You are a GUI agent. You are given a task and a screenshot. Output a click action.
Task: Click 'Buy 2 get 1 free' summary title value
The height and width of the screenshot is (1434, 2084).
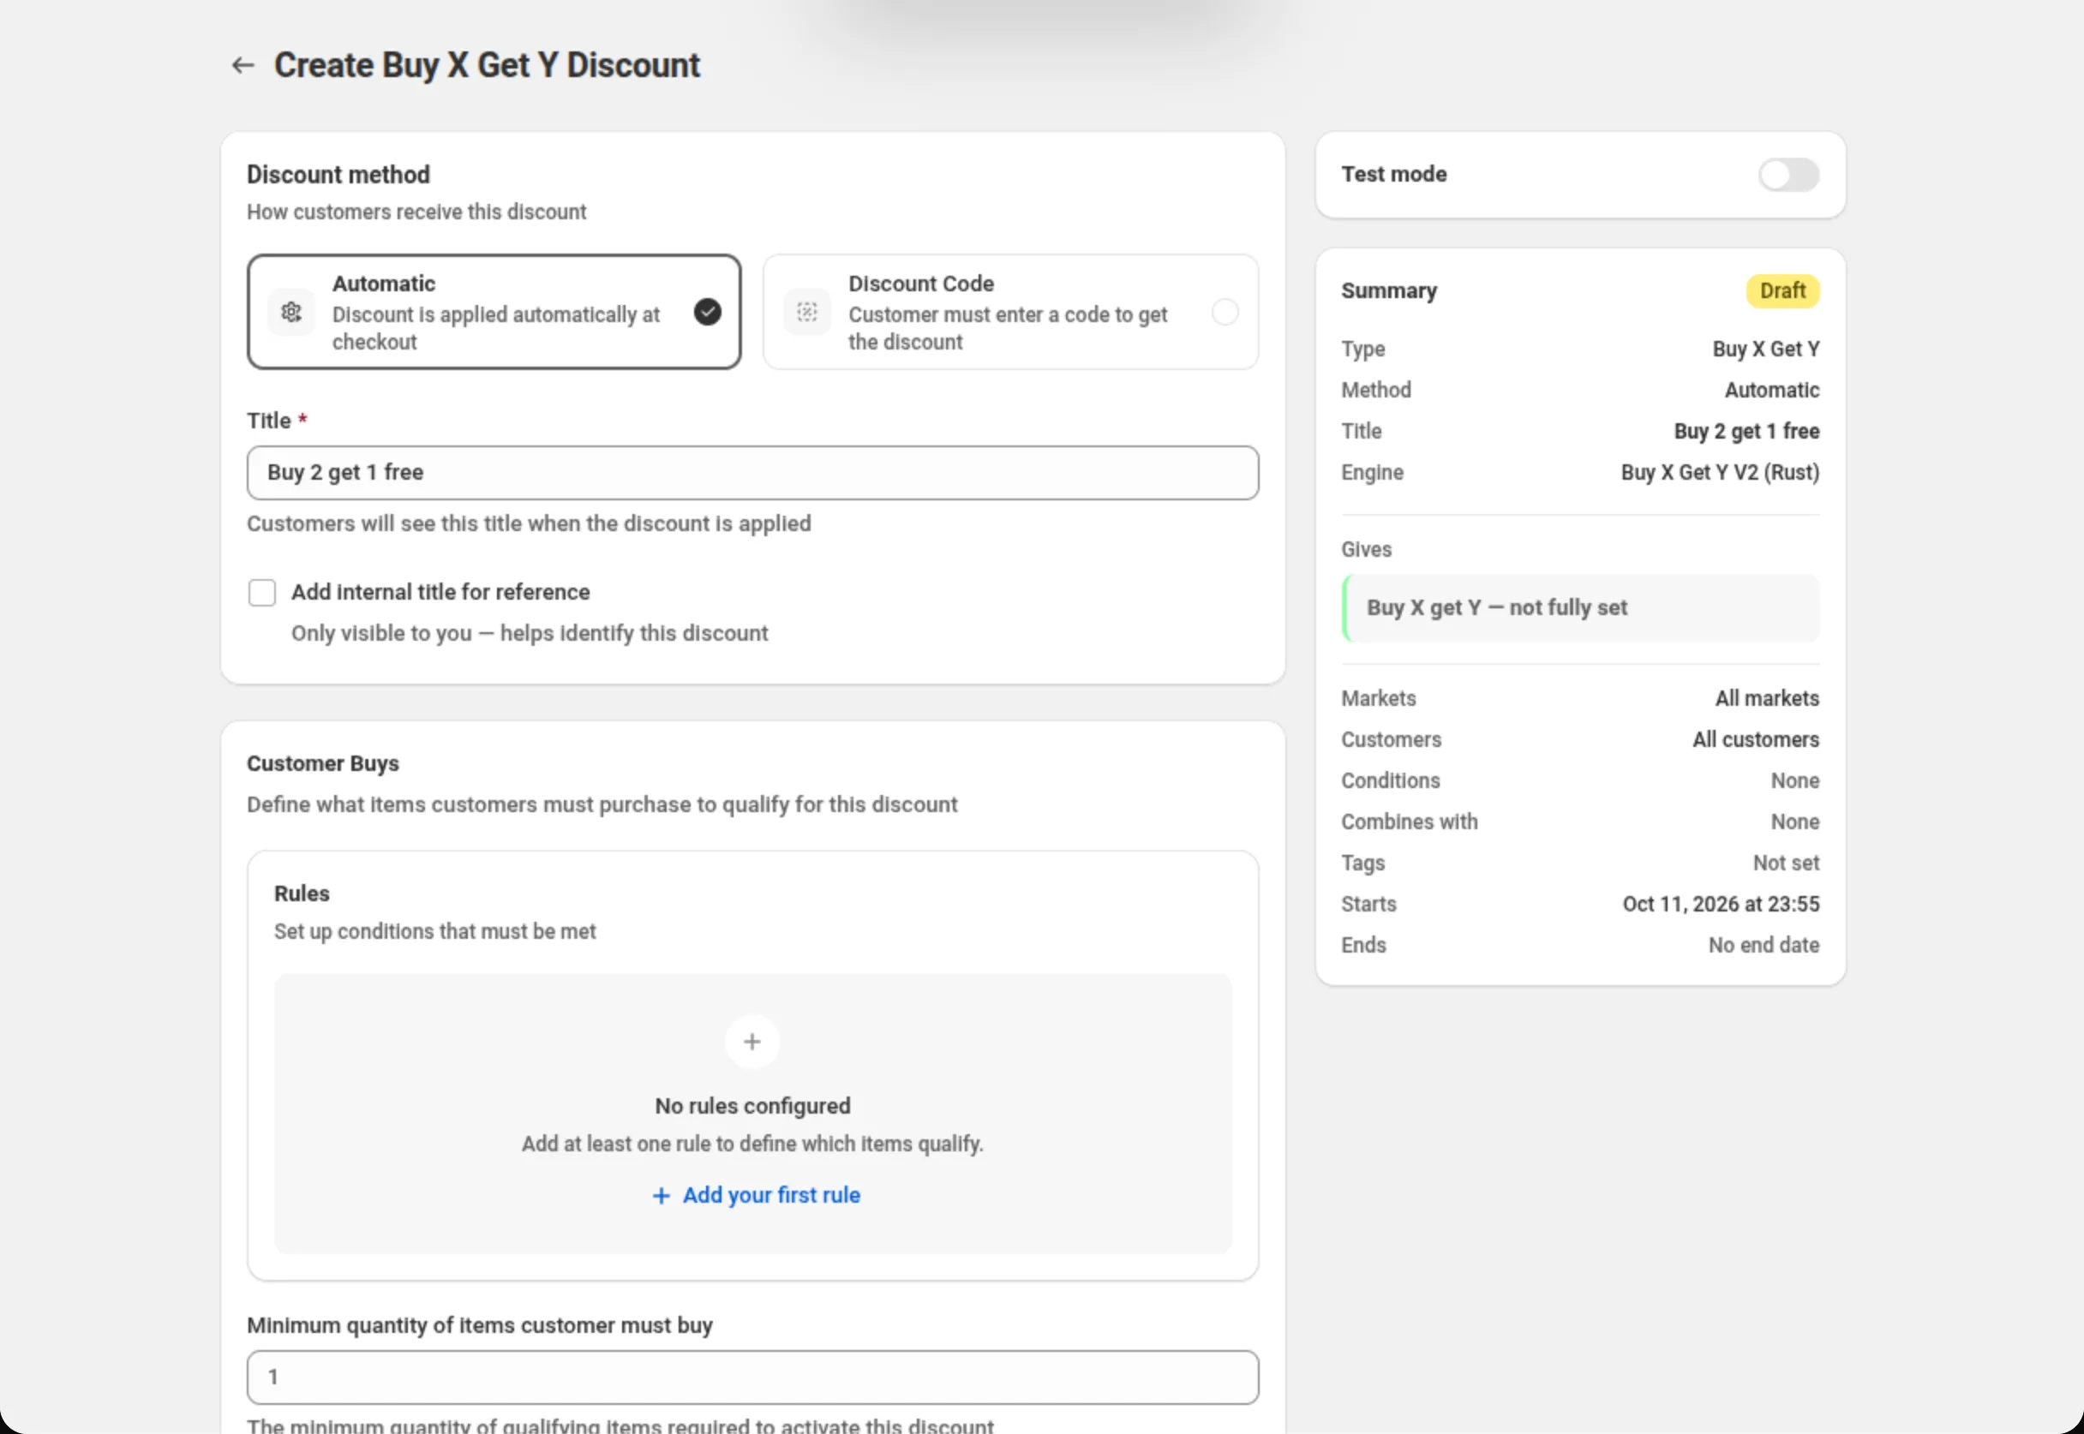(x=1746, y=431)
